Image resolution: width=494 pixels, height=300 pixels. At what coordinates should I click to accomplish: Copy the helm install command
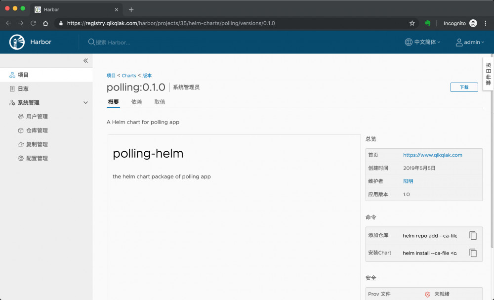[x=473, y=253]
